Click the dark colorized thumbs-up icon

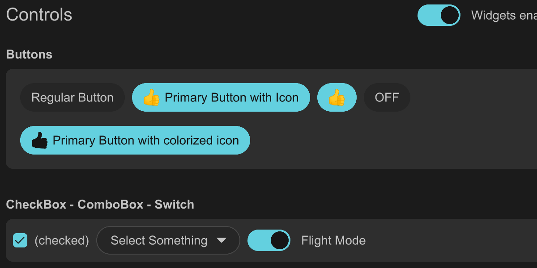click(39, 140)
